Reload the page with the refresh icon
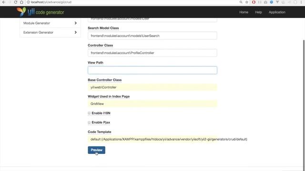 [16, 2]
